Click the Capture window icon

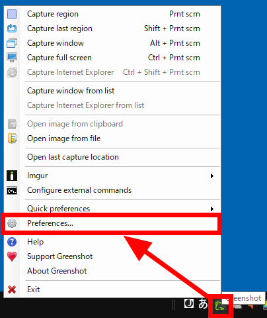[12, 43]
